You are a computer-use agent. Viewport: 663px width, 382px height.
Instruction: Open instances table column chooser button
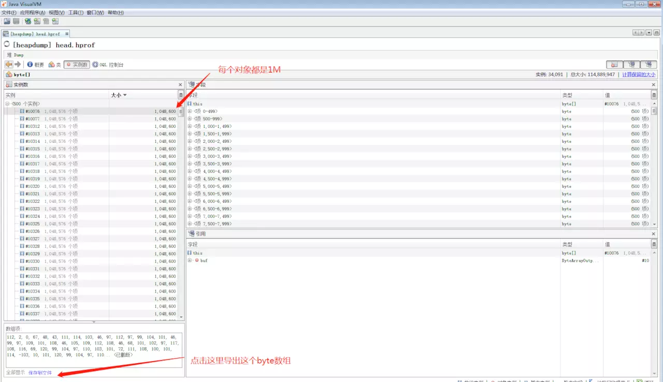(181, 95)
